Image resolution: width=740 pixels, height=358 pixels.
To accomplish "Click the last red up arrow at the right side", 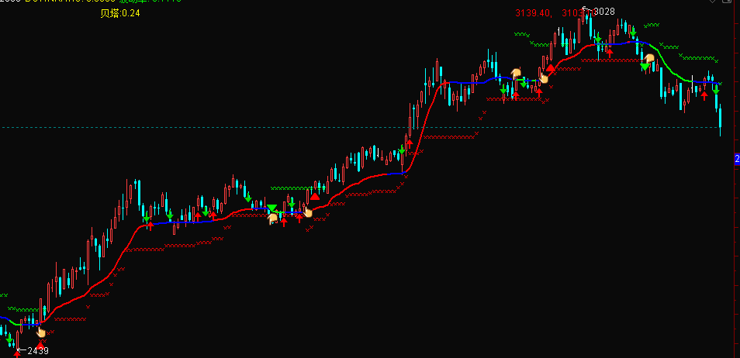I will tap(704, 96).
